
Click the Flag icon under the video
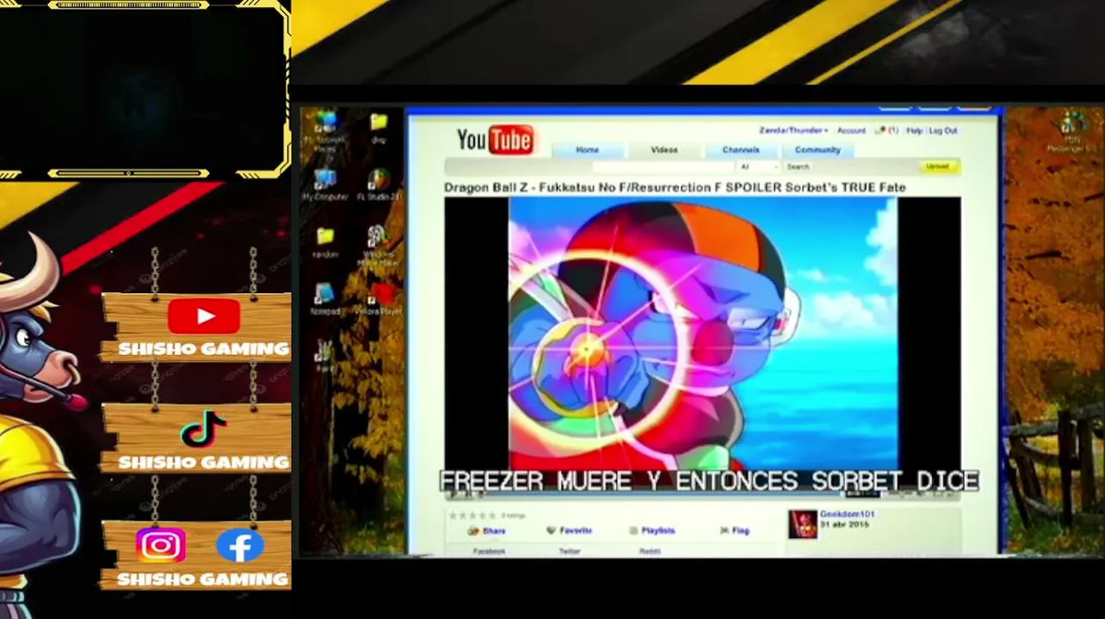[725, 530]
